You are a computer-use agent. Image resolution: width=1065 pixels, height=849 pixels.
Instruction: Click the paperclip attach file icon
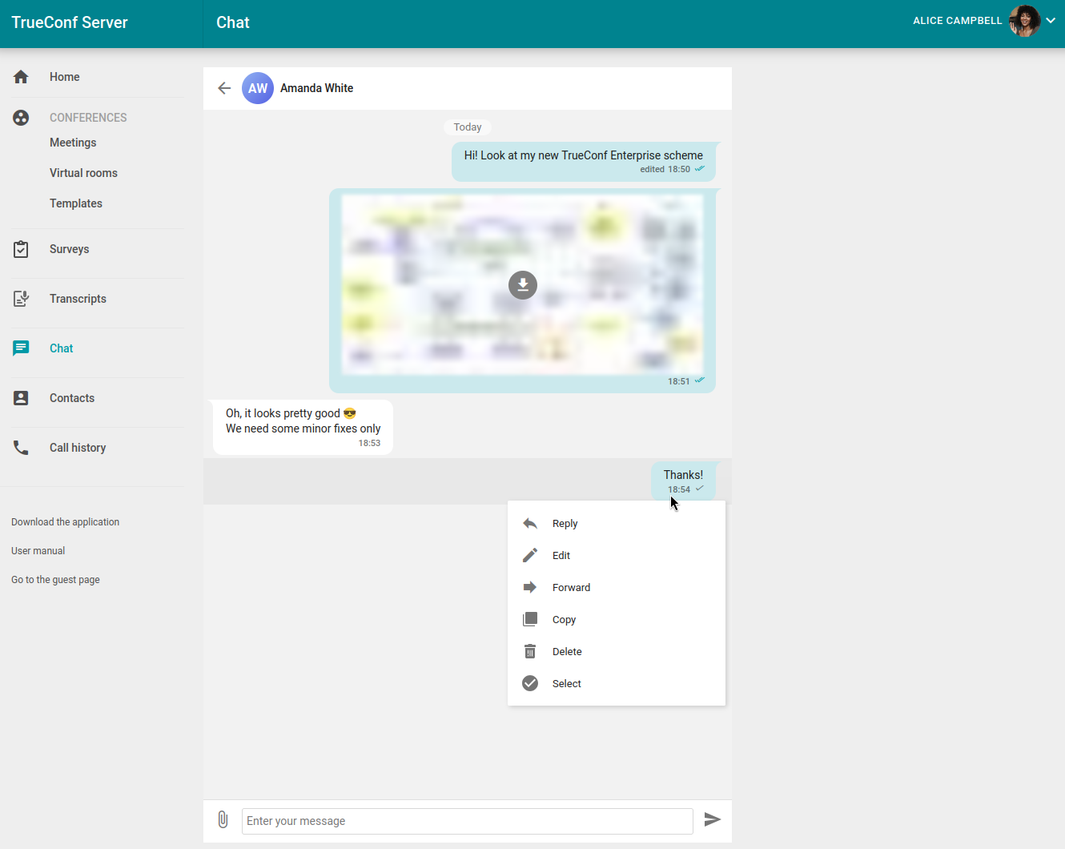[223, 819]
